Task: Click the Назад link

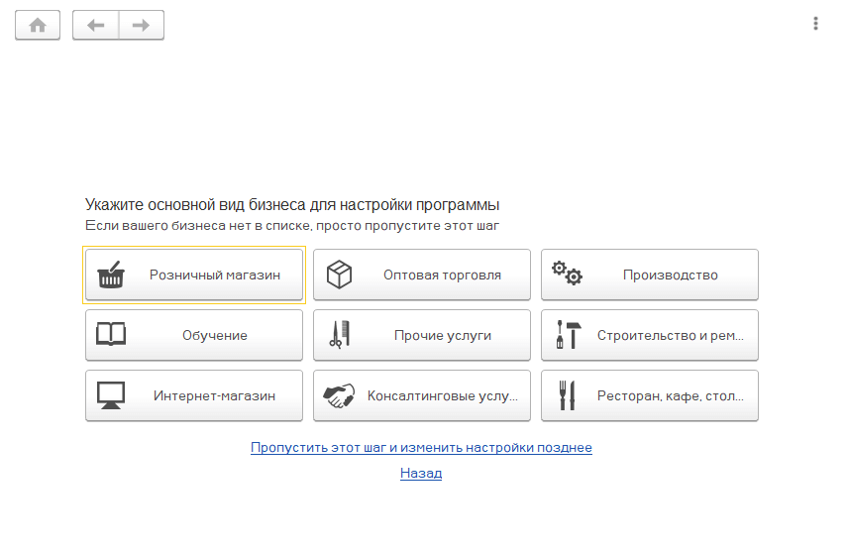Action: [421, 474]
